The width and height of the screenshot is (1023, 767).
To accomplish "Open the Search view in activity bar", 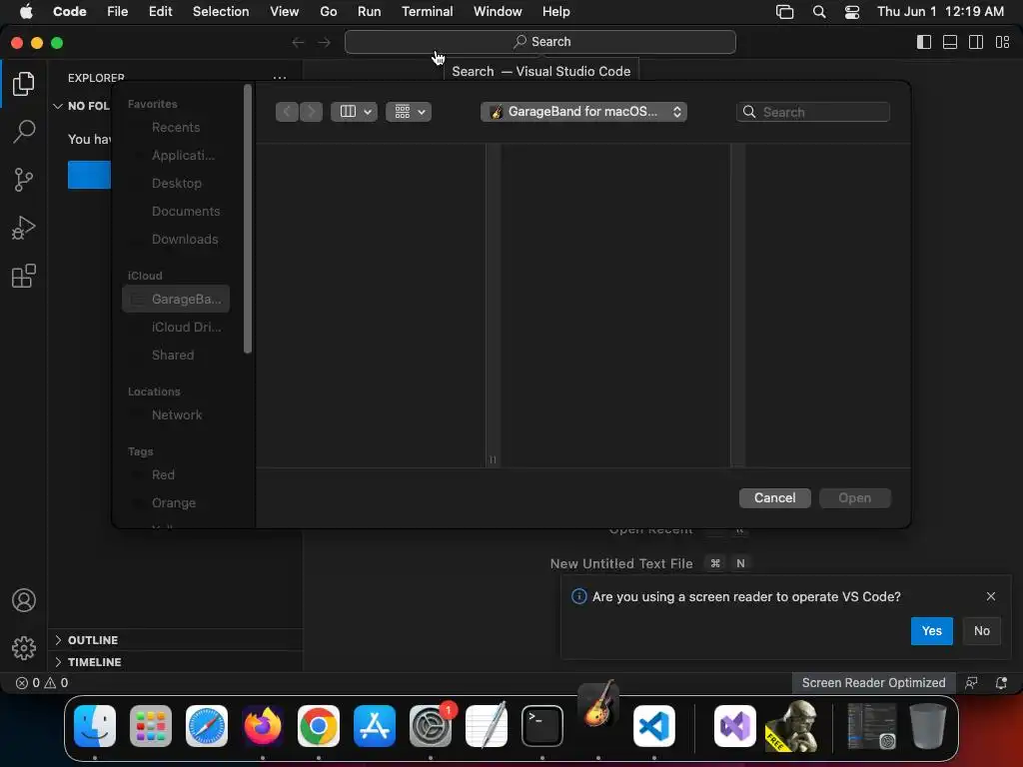I will click(24, 131).
